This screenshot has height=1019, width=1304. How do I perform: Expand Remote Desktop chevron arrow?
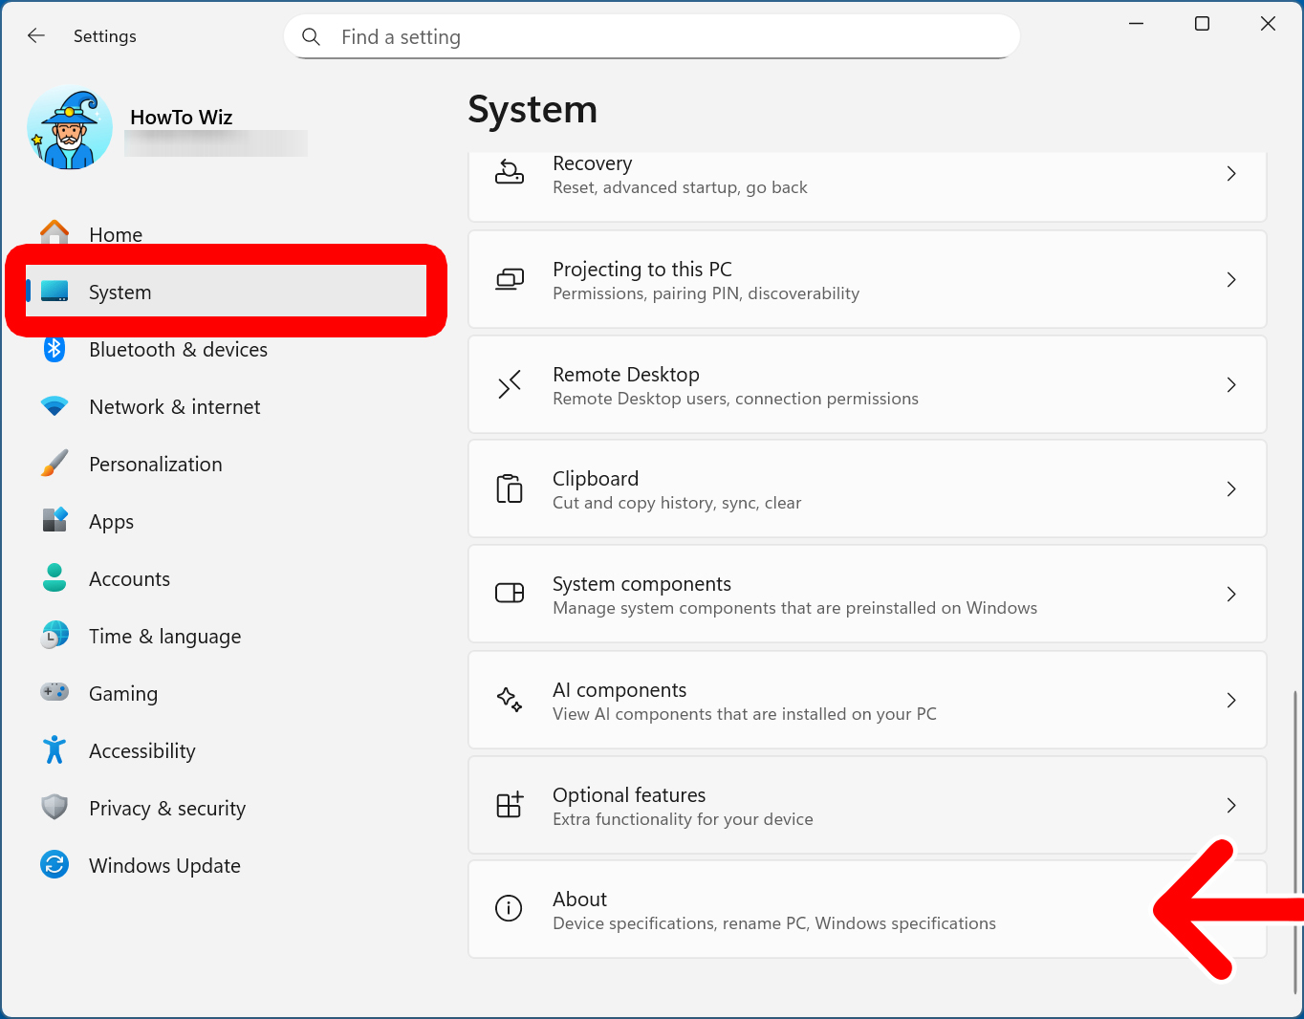pos(1231,385)
